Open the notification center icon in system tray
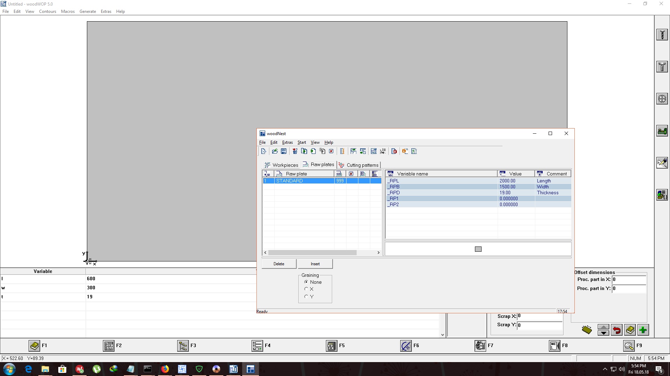670x376 pixels. coord(659,369)
